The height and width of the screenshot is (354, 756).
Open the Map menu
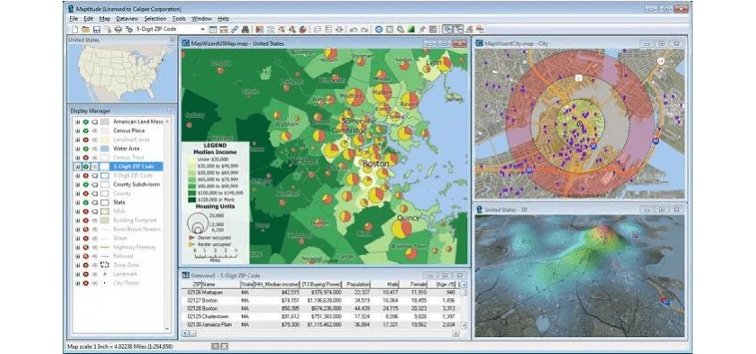105,19
